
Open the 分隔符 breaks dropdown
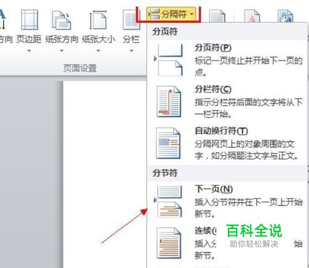click(171, 14)
